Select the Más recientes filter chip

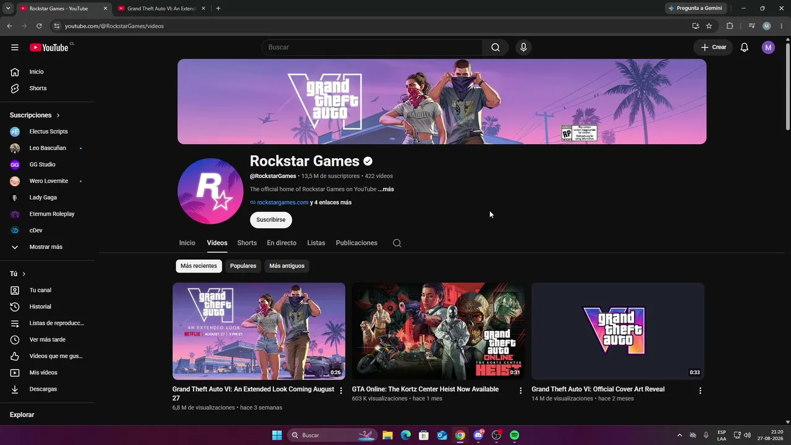coord(199,266)
